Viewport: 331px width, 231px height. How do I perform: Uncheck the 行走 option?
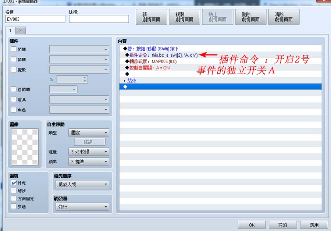click(x=14, y=183)
